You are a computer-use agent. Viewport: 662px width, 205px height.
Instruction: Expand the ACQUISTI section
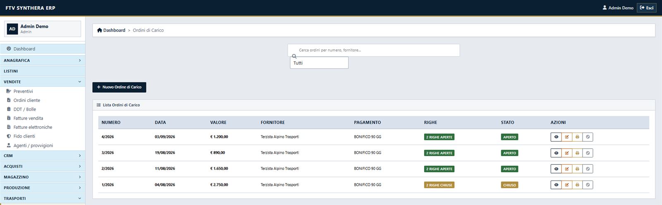tap(43, 166)
